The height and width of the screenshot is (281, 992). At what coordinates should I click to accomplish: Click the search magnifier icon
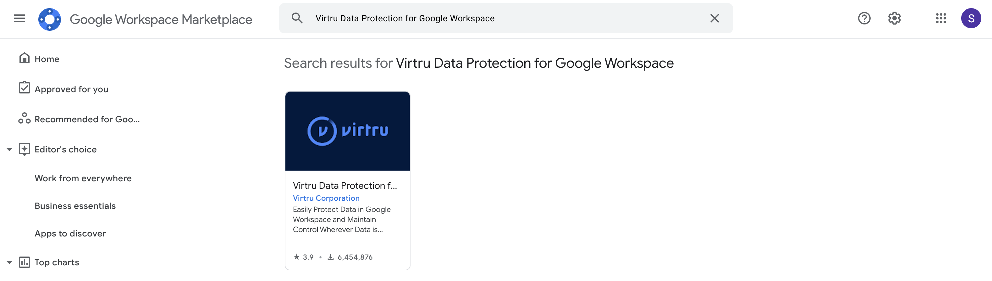(297, 18)
